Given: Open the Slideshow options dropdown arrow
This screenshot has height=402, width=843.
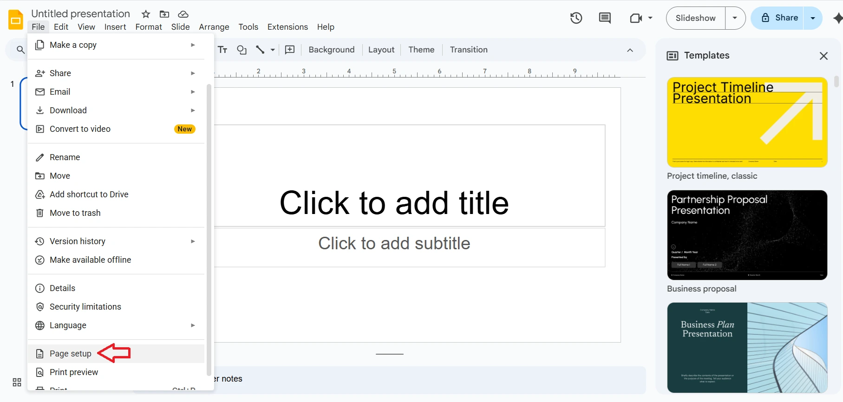Looking at the screenshot, I should click(x=735, y=18).
